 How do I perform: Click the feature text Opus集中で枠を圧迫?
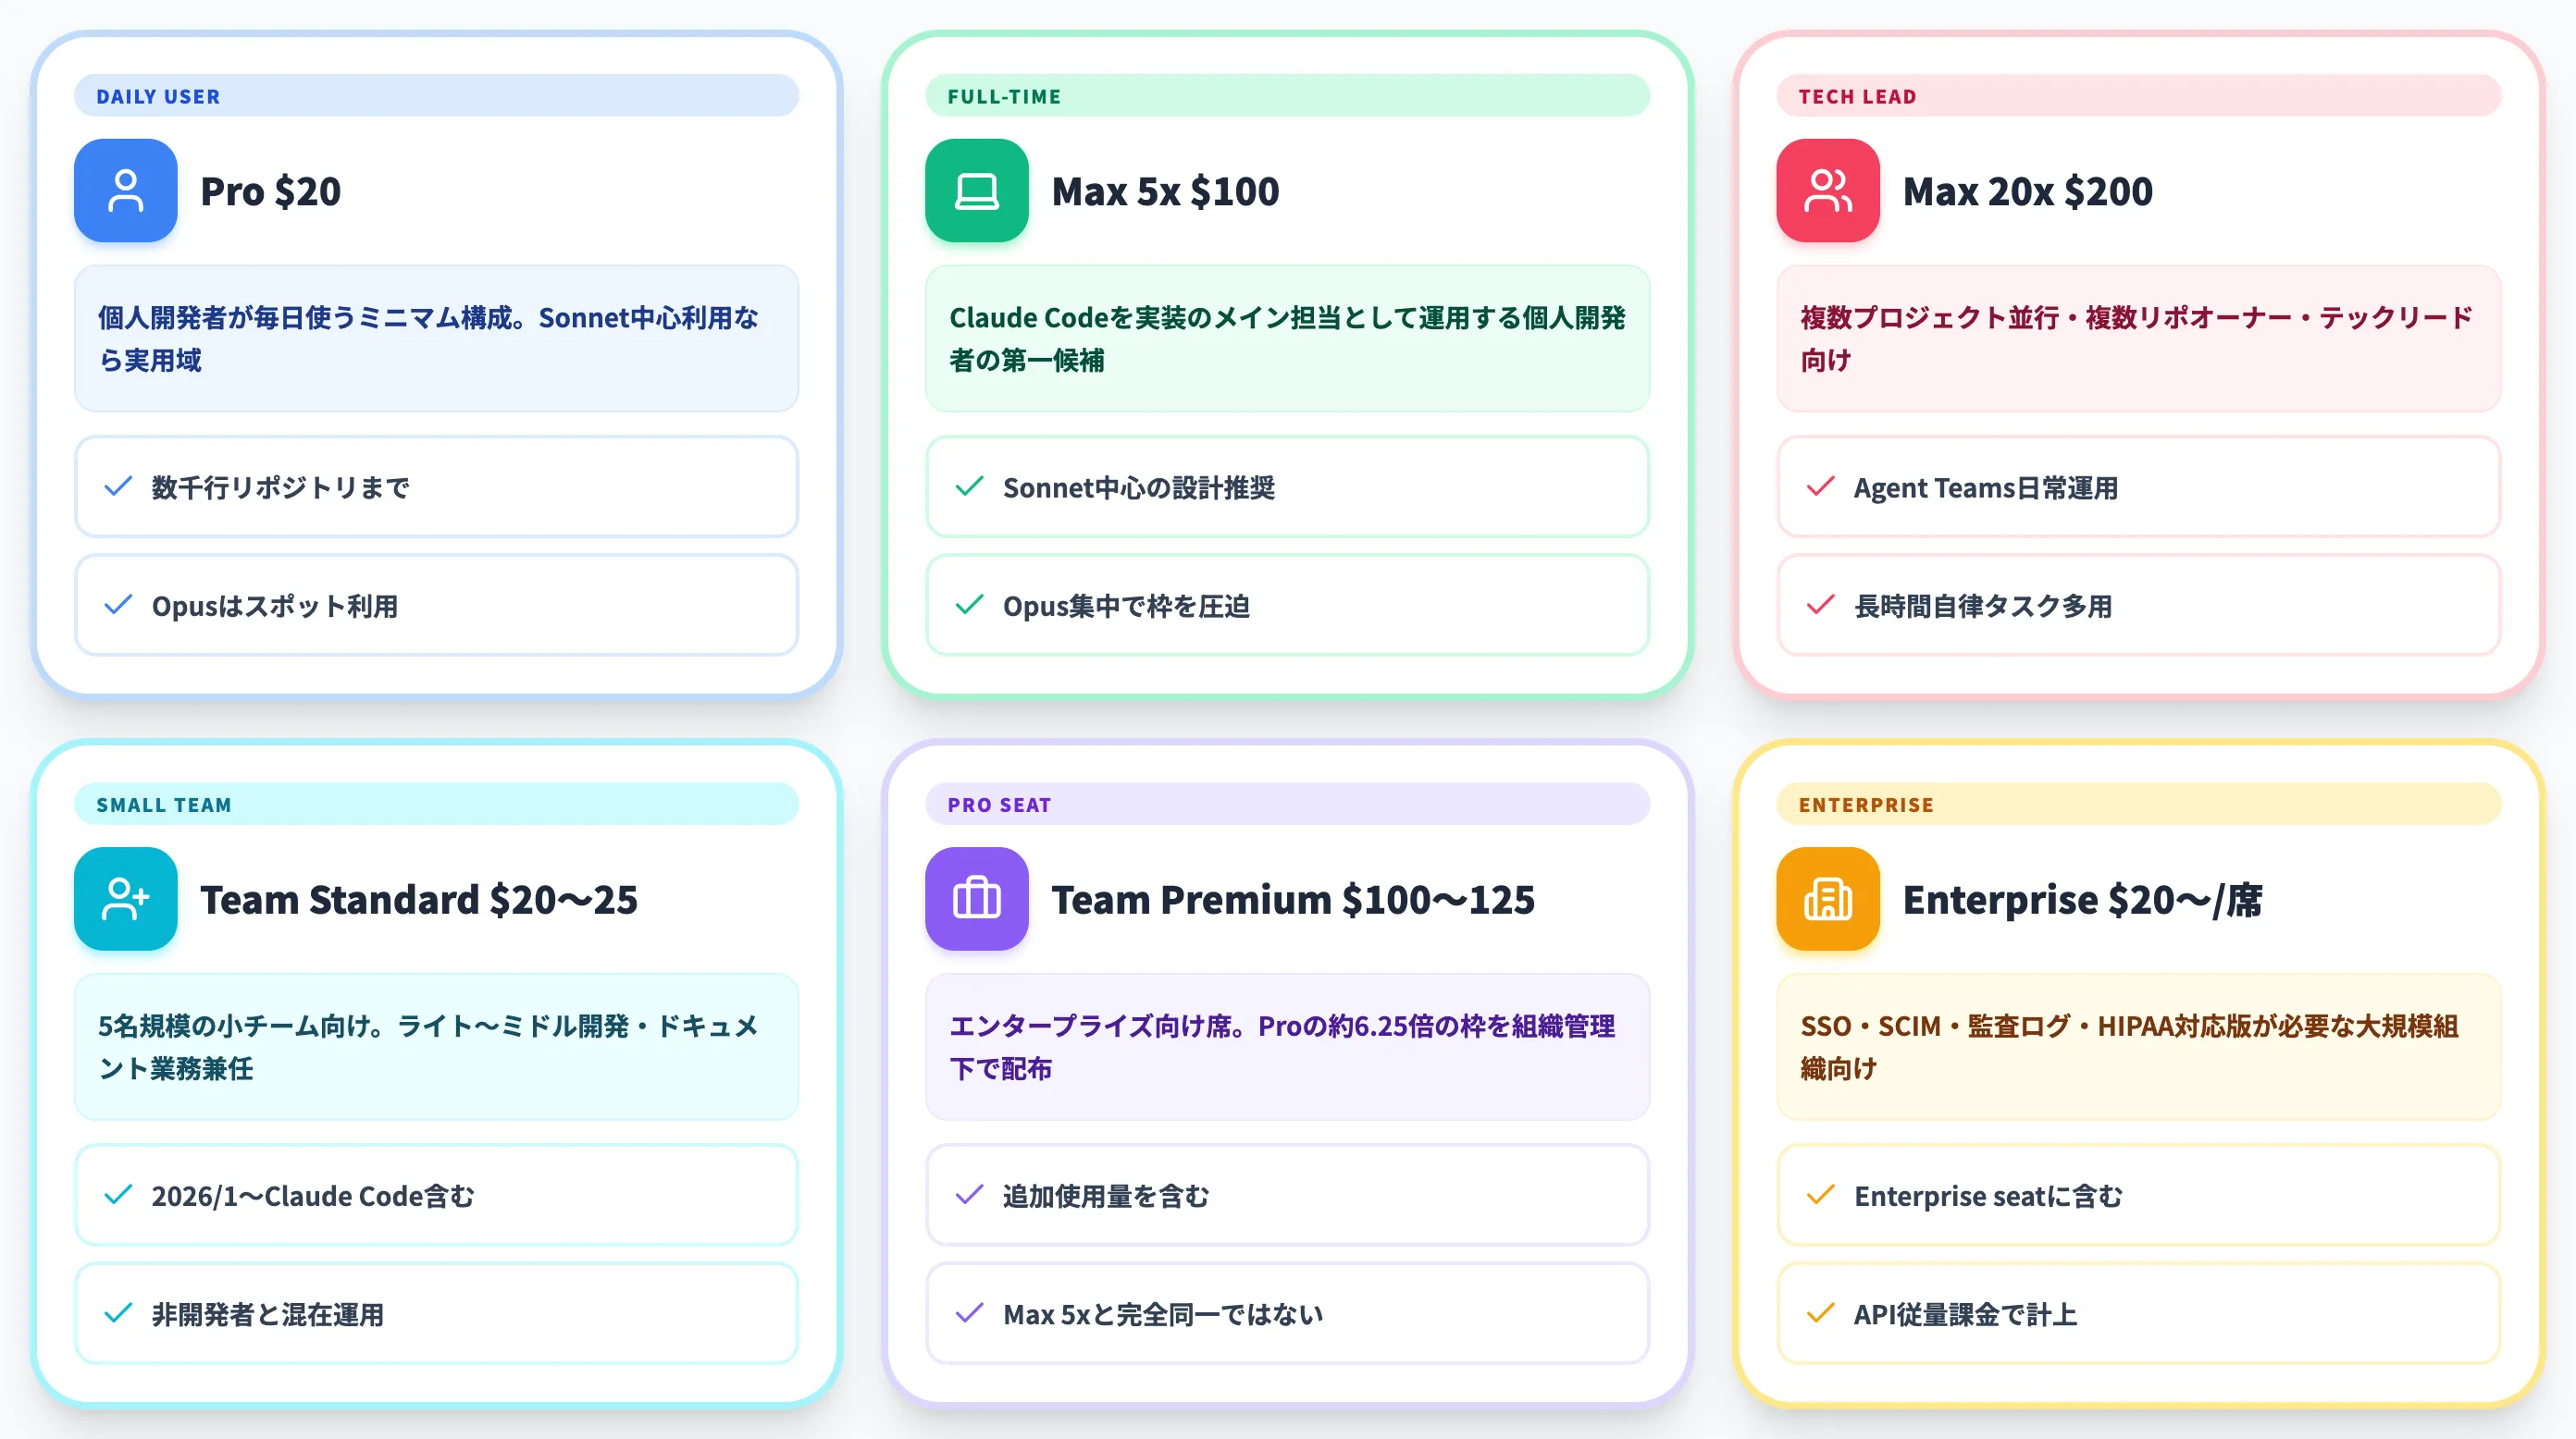(1126, 607)
